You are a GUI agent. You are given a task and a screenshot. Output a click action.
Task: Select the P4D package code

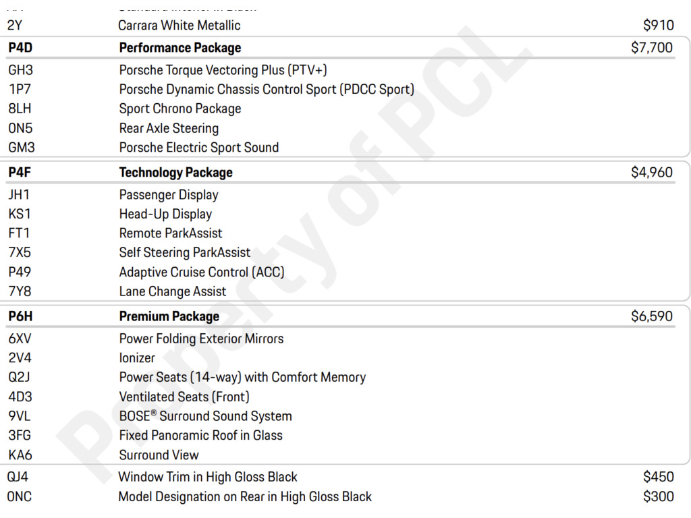pos(20,48)
